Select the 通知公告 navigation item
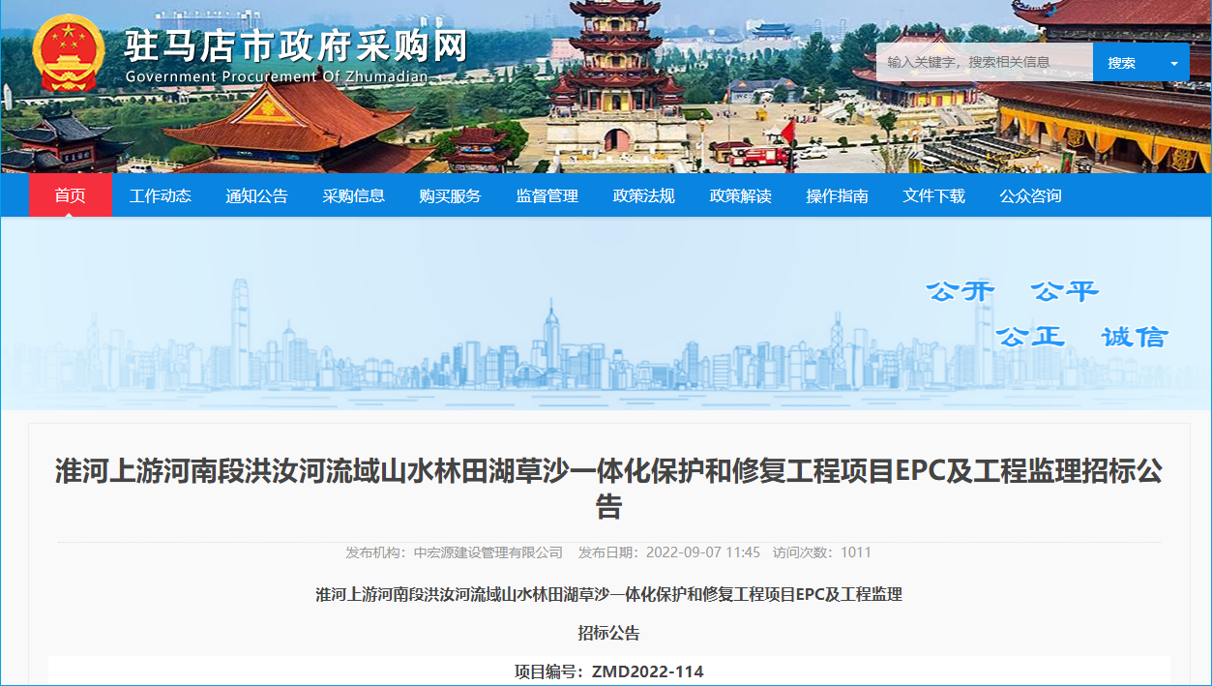Image resolution: width=1212 pixels, height=686 pixels. [257, 195]
